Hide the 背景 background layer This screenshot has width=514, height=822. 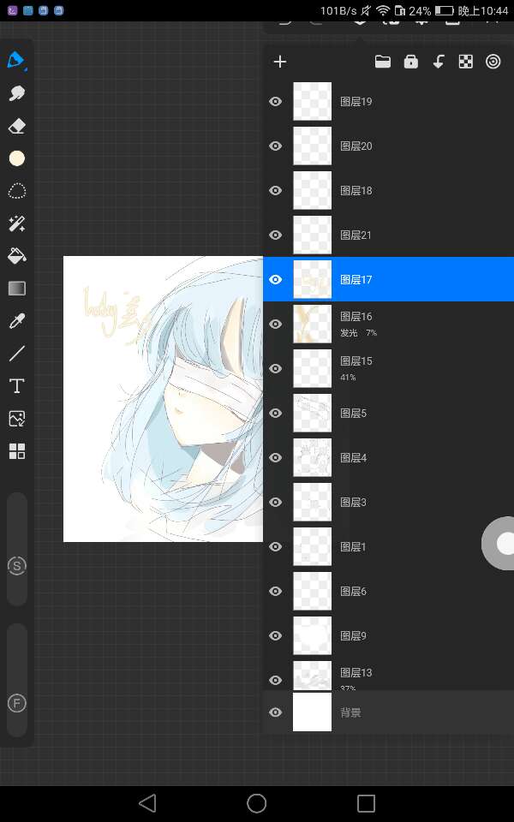pyautogui.click(x=276, y=712)
